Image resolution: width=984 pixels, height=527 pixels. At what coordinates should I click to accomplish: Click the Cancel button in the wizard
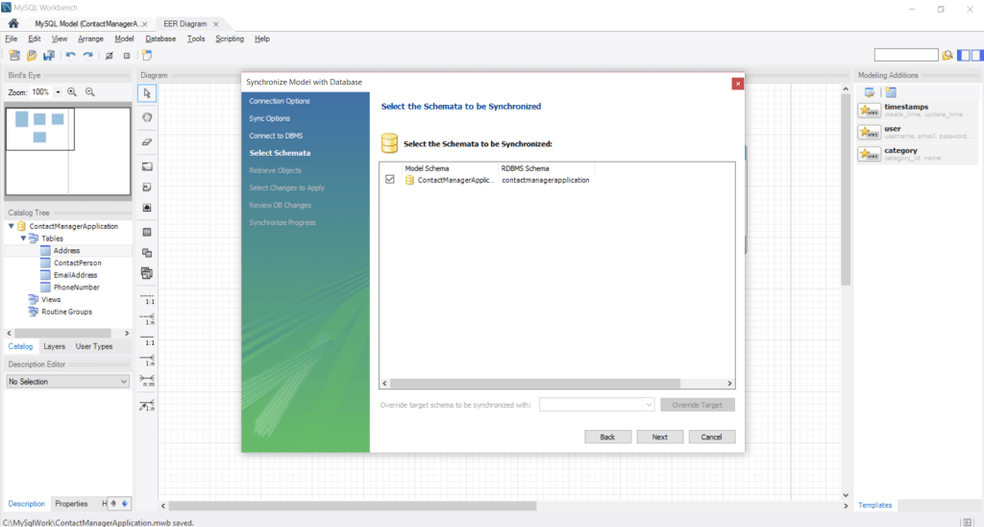click(x=712, y=438)
